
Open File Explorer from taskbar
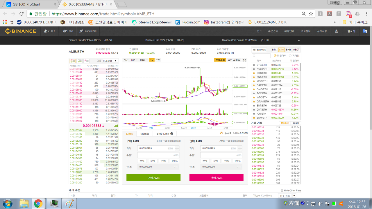click(x=24, y=203)
